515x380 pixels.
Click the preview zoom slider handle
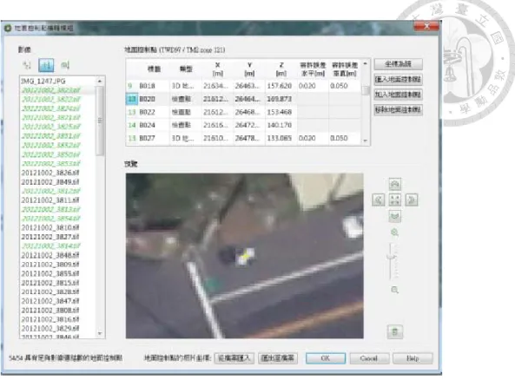391,256
